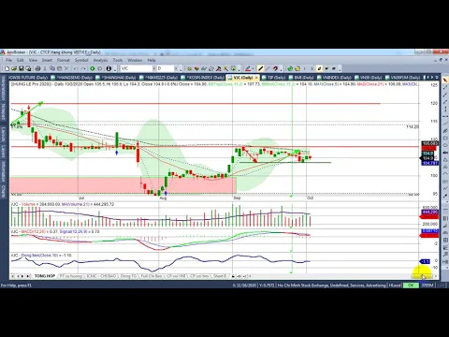449x337 pixels.
Task: Close the VJC (Daily) chart tab
Action: point(257,77)
